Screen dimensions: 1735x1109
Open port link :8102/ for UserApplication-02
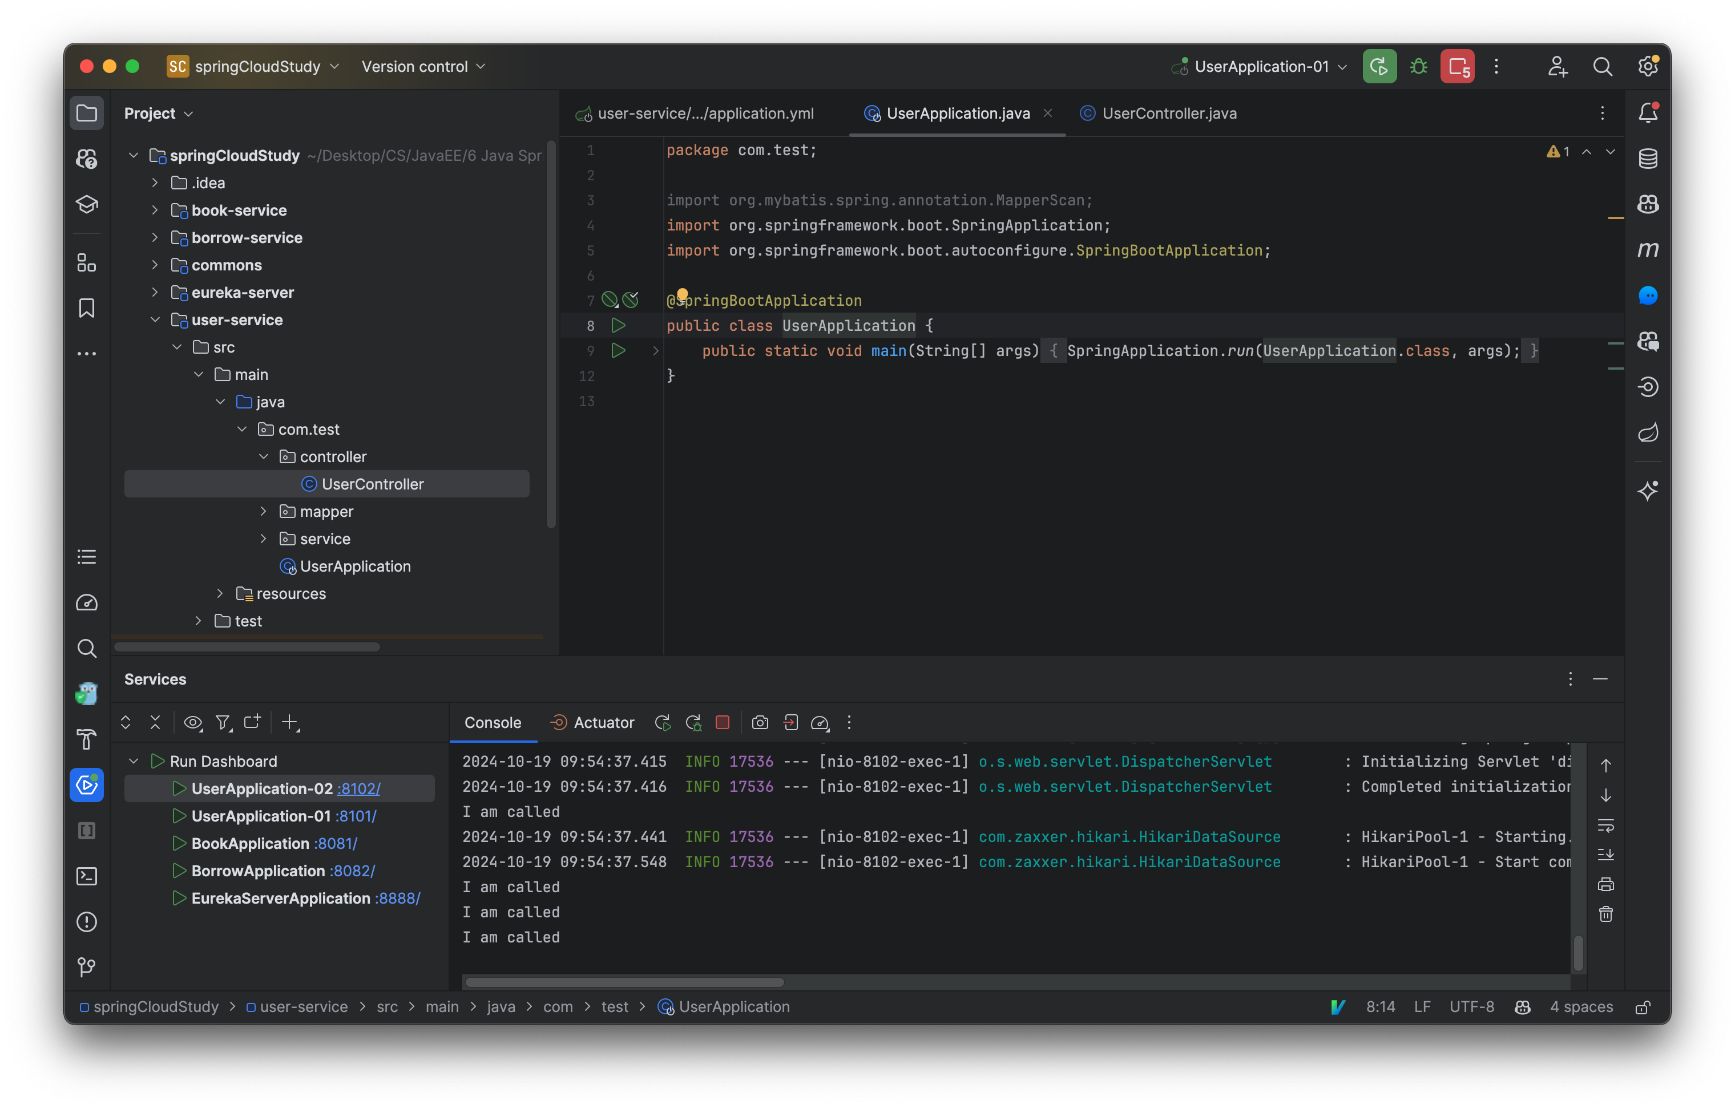[x=359, y=788]
